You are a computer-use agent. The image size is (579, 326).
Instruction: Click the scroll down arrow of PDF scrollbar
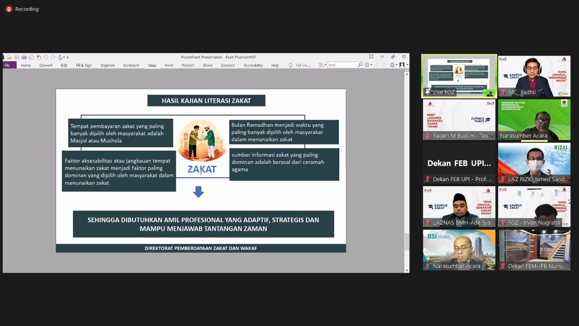pyautogui.click(x=407, y=270)
